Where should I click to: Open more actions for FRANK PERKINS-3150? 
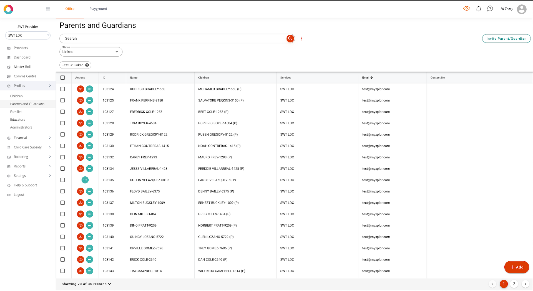(x=89, y=100)
